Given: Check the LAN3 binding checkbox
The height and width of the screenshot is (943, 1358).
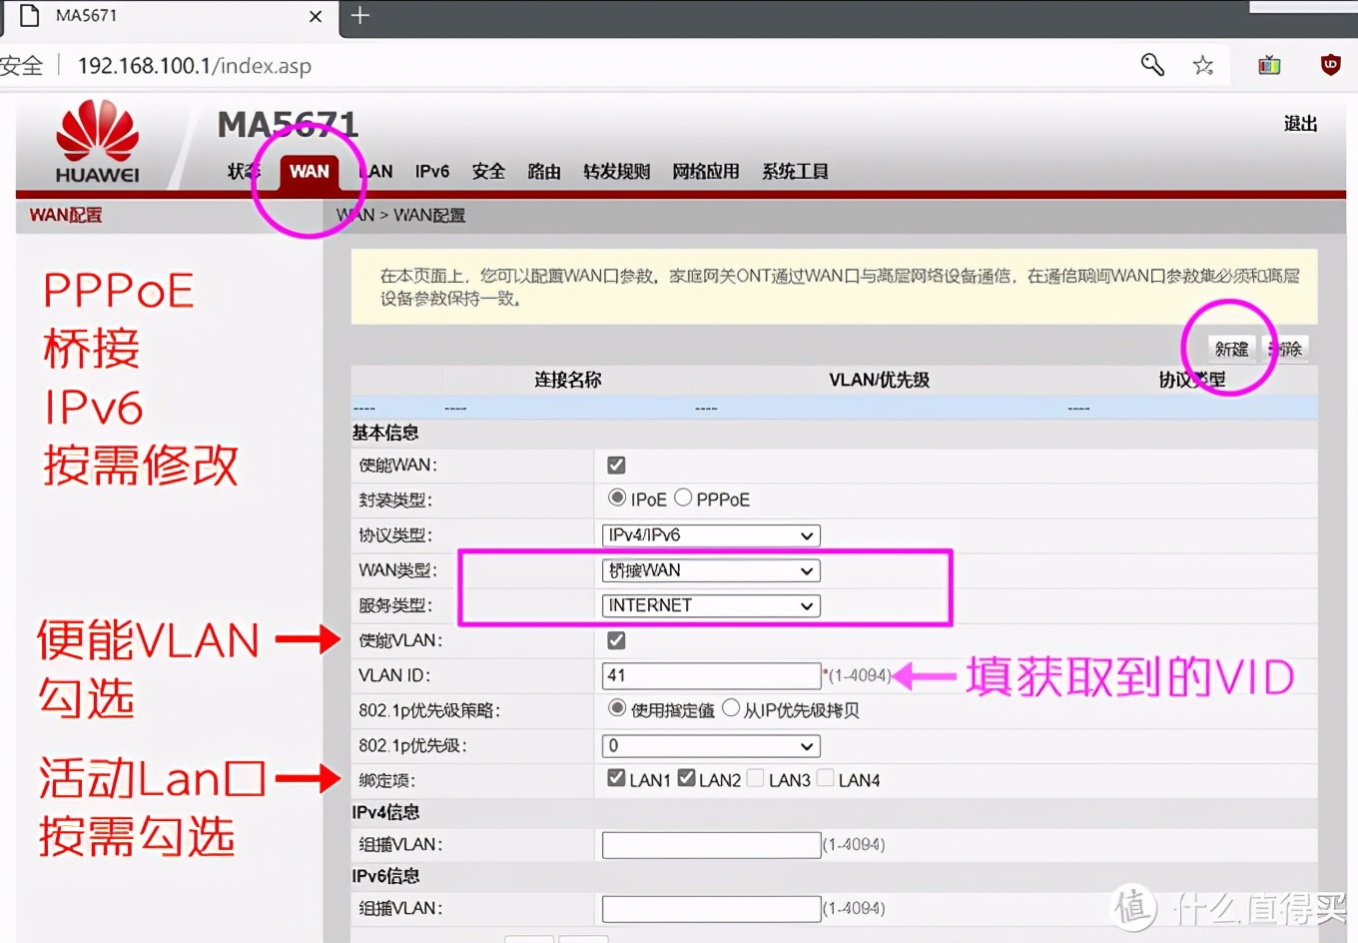Looking at the screenshot, I should [x=756, y=778].
